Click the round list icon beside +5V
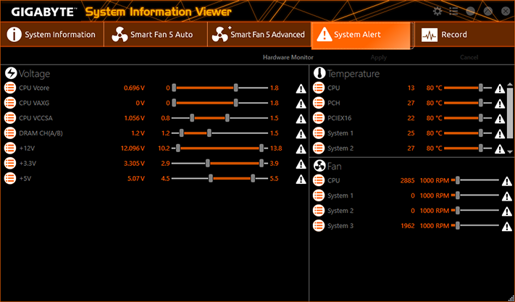This screenshot has width=515, height=302. (10, 179)
